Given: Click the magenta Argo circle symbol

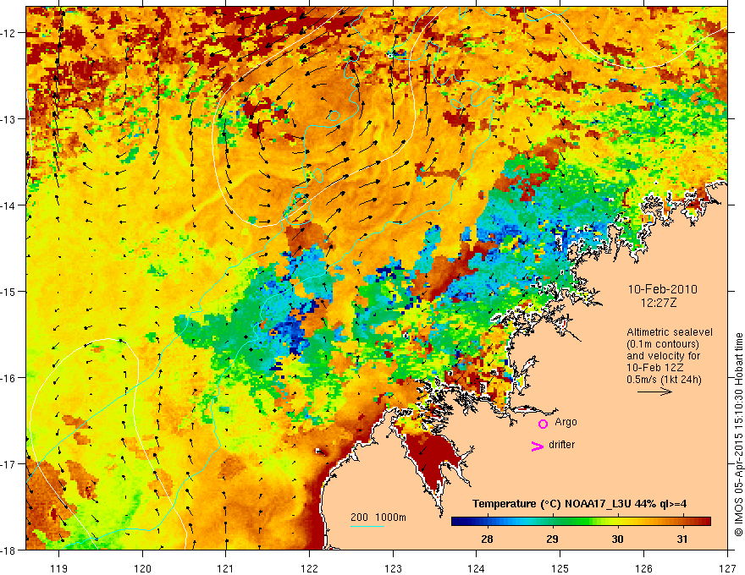Looking at the screenshot, I should (x=543, y=424).
